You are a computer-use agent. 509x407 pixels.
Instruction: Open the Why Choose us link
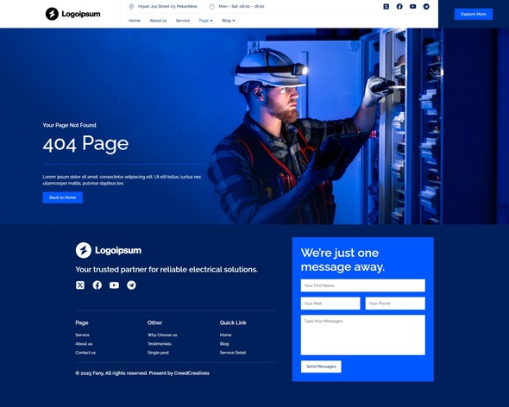[162, 335]
